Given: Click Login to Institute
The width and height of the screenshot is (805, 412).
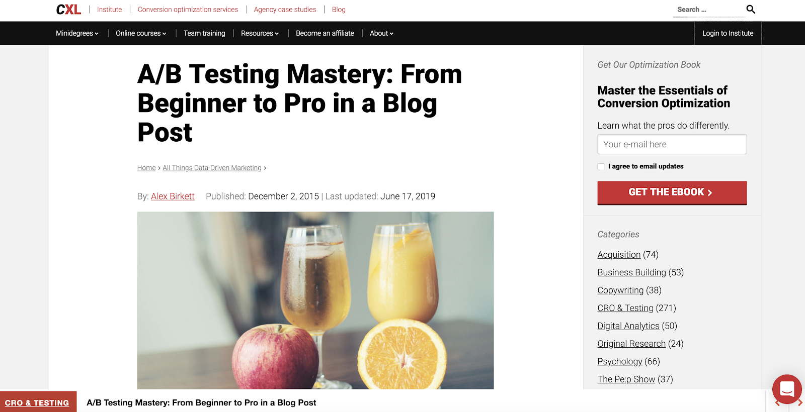Looking at the screenshot, I should [x=728, y=33].
